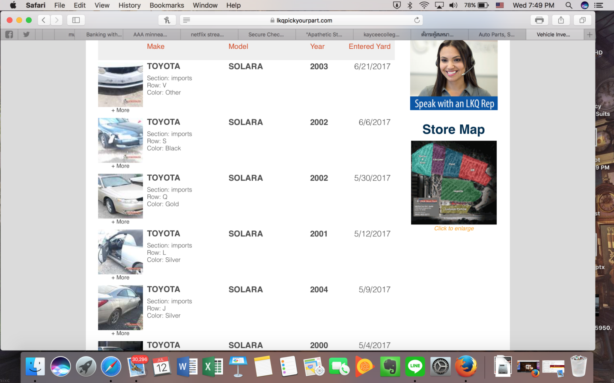This screenshot has width=614, height=383.
Task: Launch Microsoft Excel from Dock
Action: [212, 366]
